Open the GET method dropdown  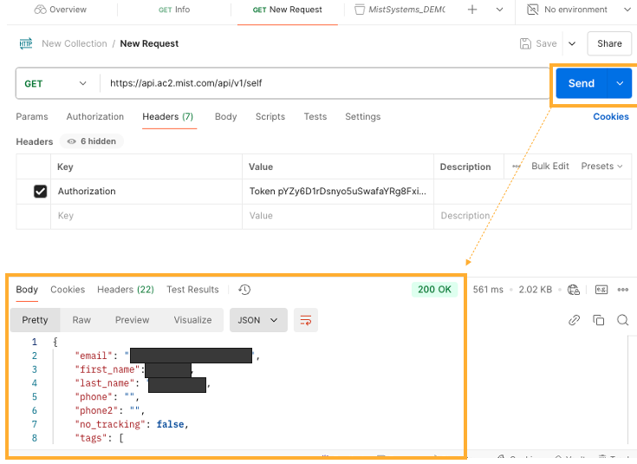(x=55, y=83)
